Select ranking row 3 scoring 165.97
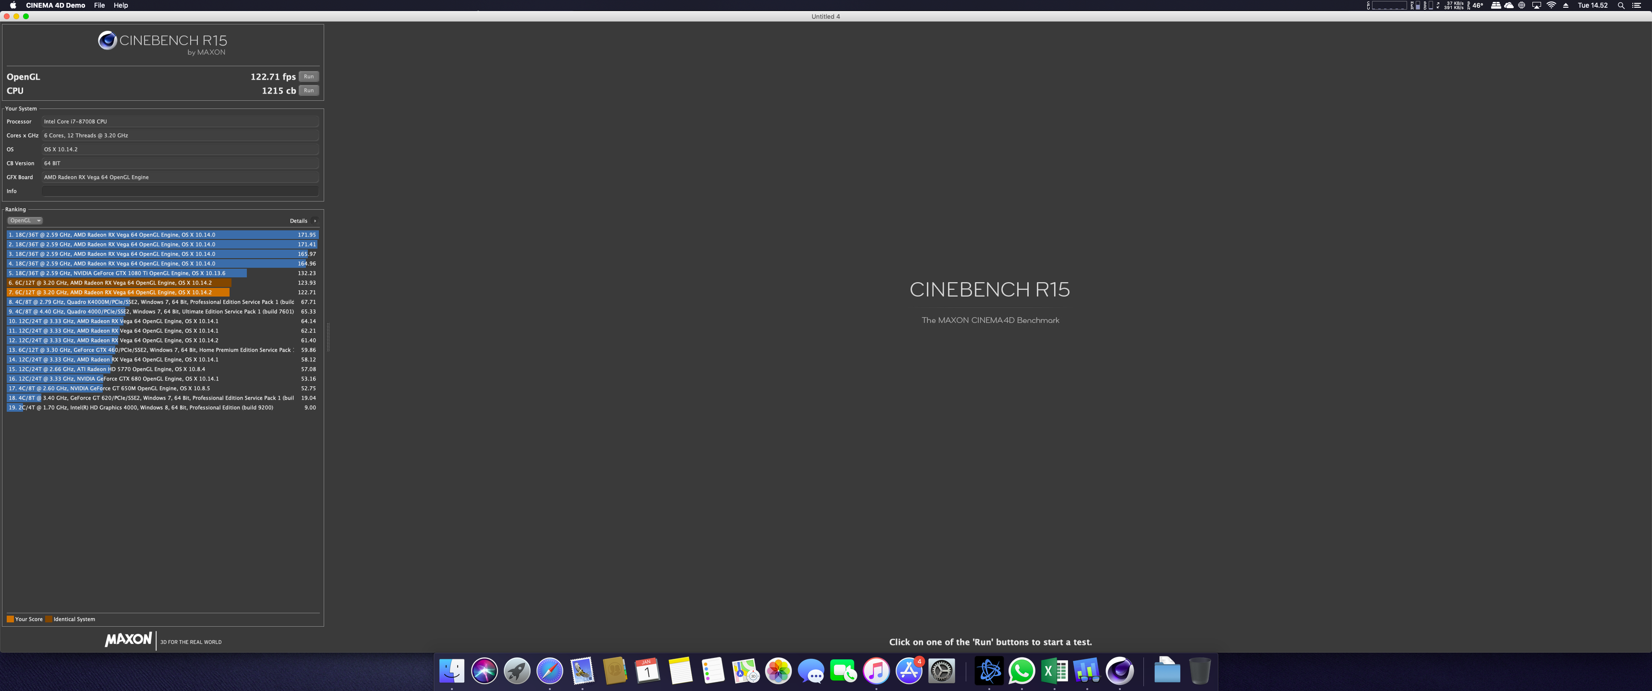1652x691 pixels. click(x=162, y=254)
